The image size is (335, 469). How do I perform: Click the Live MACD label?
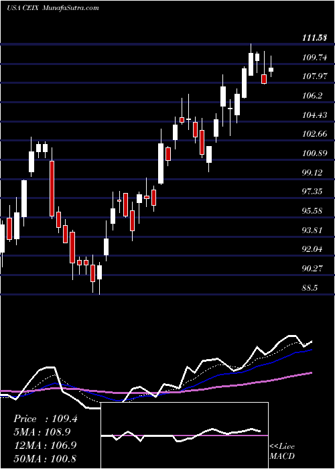(282, 451)
